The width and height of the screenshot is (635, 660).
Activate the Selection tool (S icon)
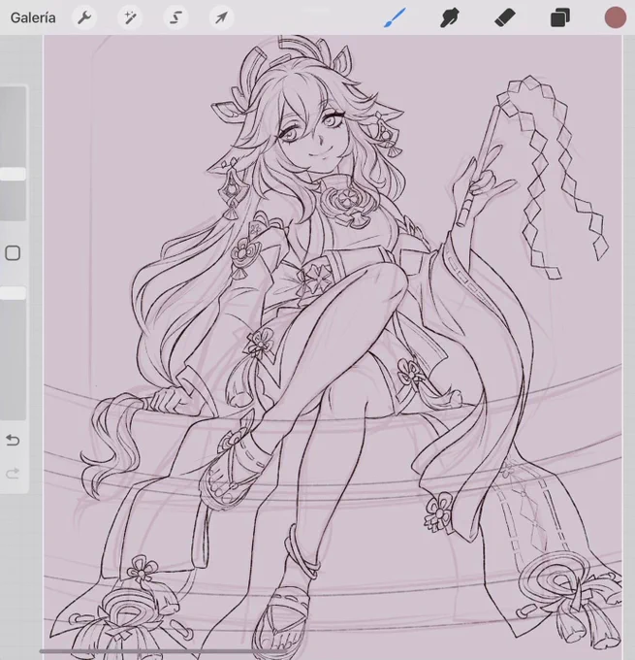pyautogui.click(x=175, y=17)
